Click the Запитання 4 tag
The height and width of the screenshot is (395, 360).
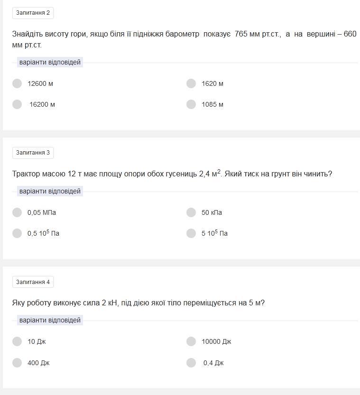(x=33, y=282)
